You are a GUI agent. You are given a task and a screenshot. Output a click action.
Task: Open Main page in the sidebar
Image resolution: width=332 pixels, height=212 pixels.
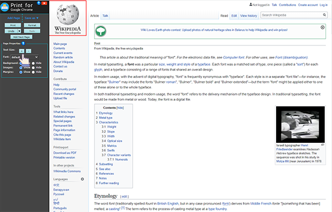[x=60, y=44]
